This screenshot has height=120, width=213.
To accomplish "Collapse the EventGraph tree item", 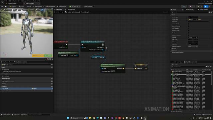I will tap(1, 70).
